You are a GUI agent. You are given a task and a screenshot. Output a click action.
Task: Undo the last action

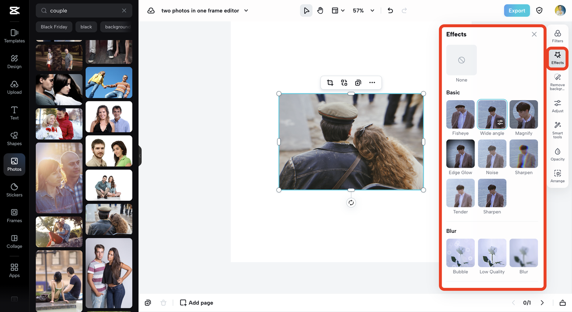pos(390,11)
